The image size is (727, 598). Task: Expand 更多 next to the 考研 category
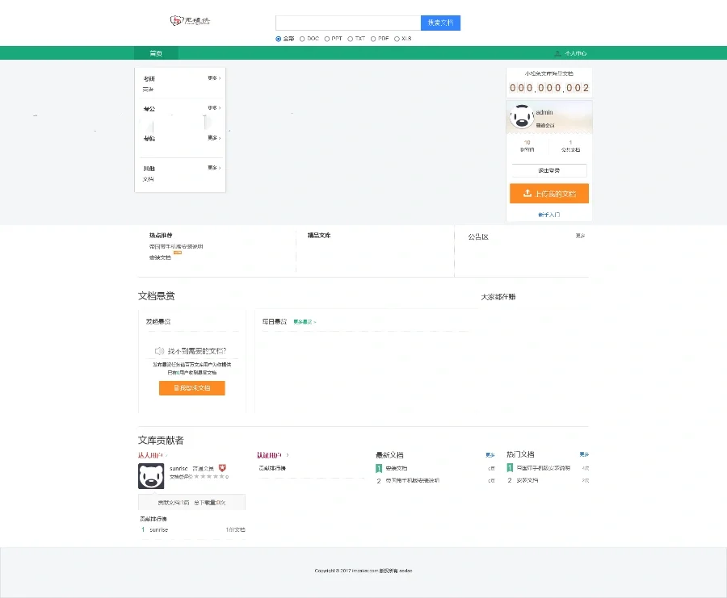point(214,78)
